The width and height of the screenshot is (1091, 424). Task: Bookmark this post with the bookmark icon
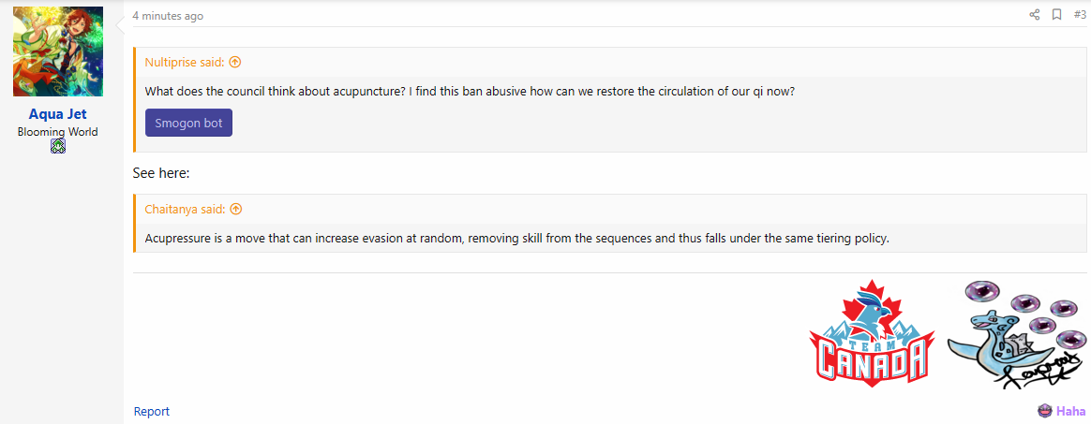1056,15
